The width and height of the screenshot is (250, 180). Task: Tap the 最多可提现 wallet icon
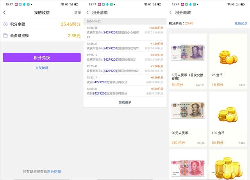click(5, 35)
